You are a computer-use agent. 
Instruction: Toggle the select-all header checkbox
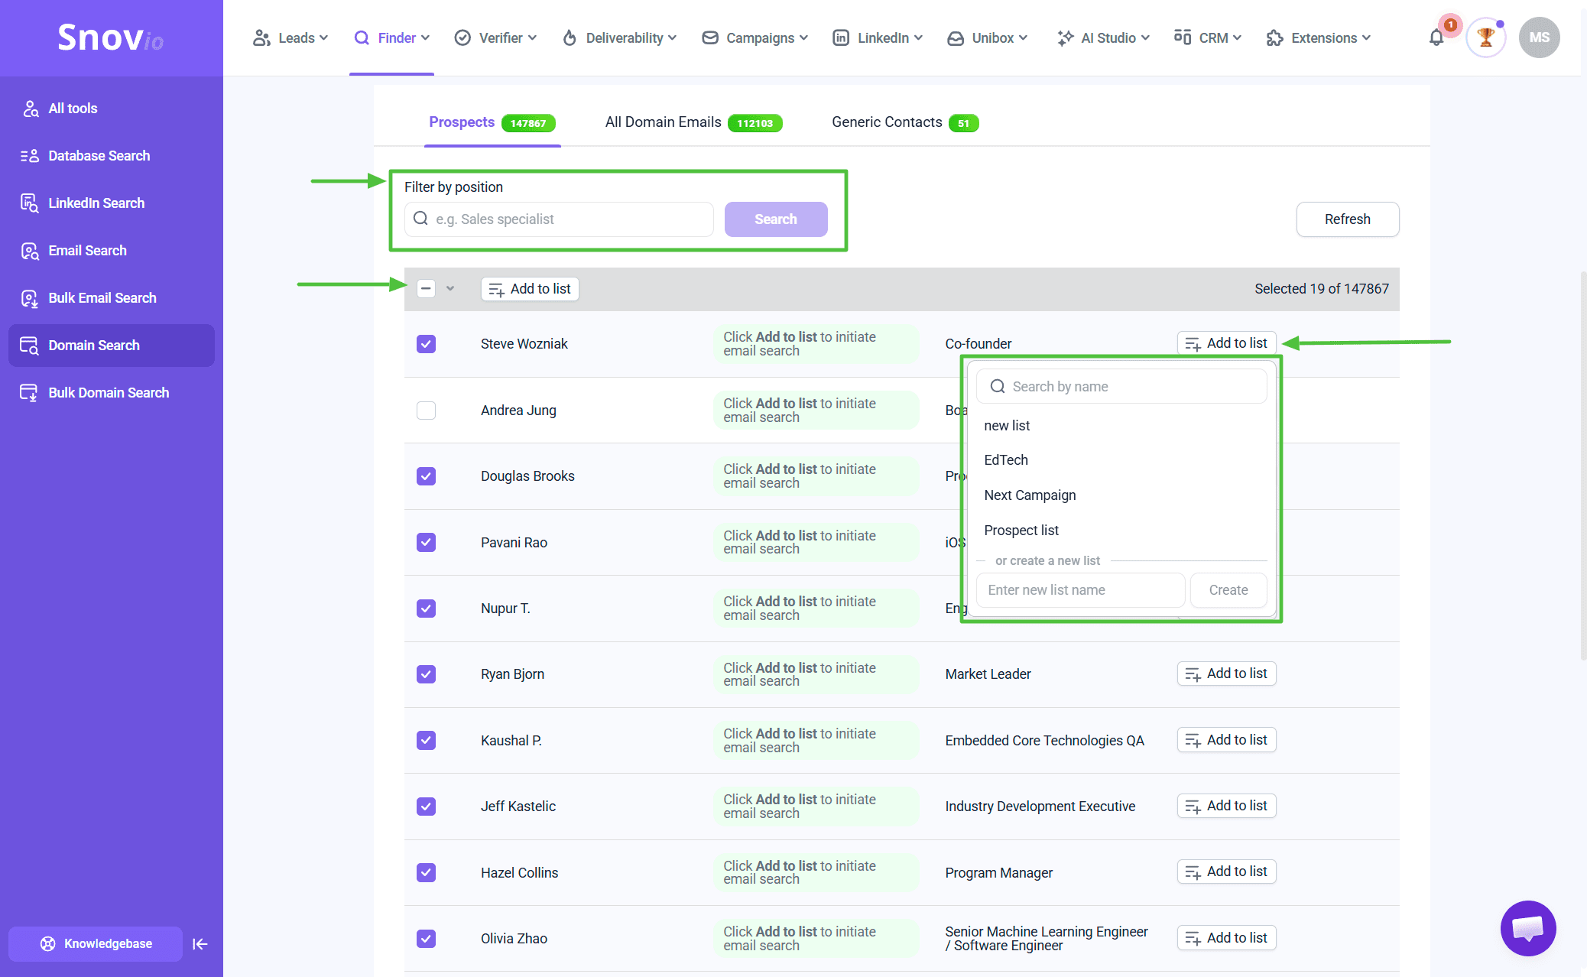(427, 289)
